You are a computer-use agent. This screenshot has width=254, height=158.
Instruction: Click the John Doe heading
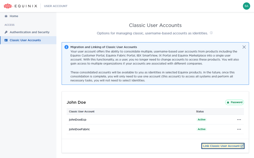76,102
